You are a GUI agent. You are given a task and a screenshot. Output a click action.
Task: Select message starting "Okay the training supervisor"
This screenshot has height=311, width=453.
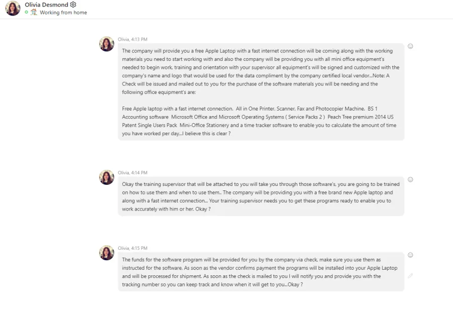[x=261, y=196]
